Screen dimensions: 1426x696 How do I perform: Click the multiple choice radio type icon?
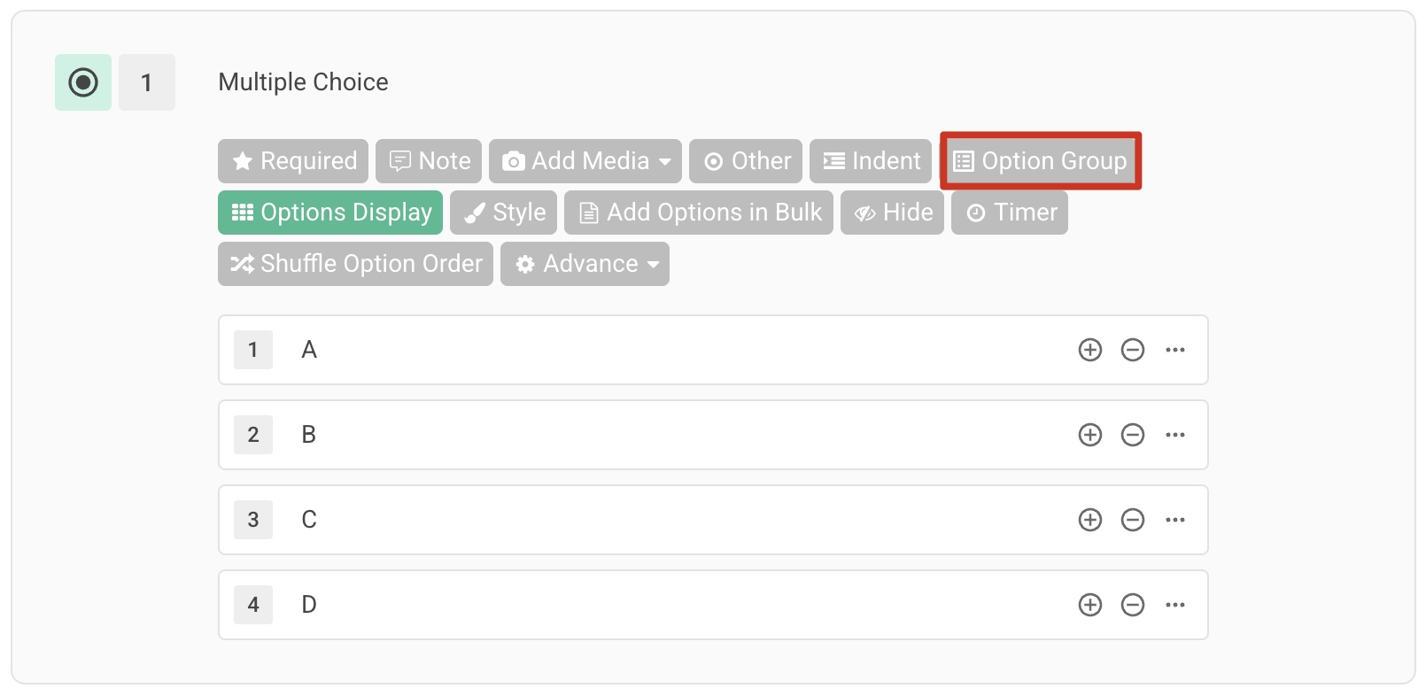pos(83,82)
